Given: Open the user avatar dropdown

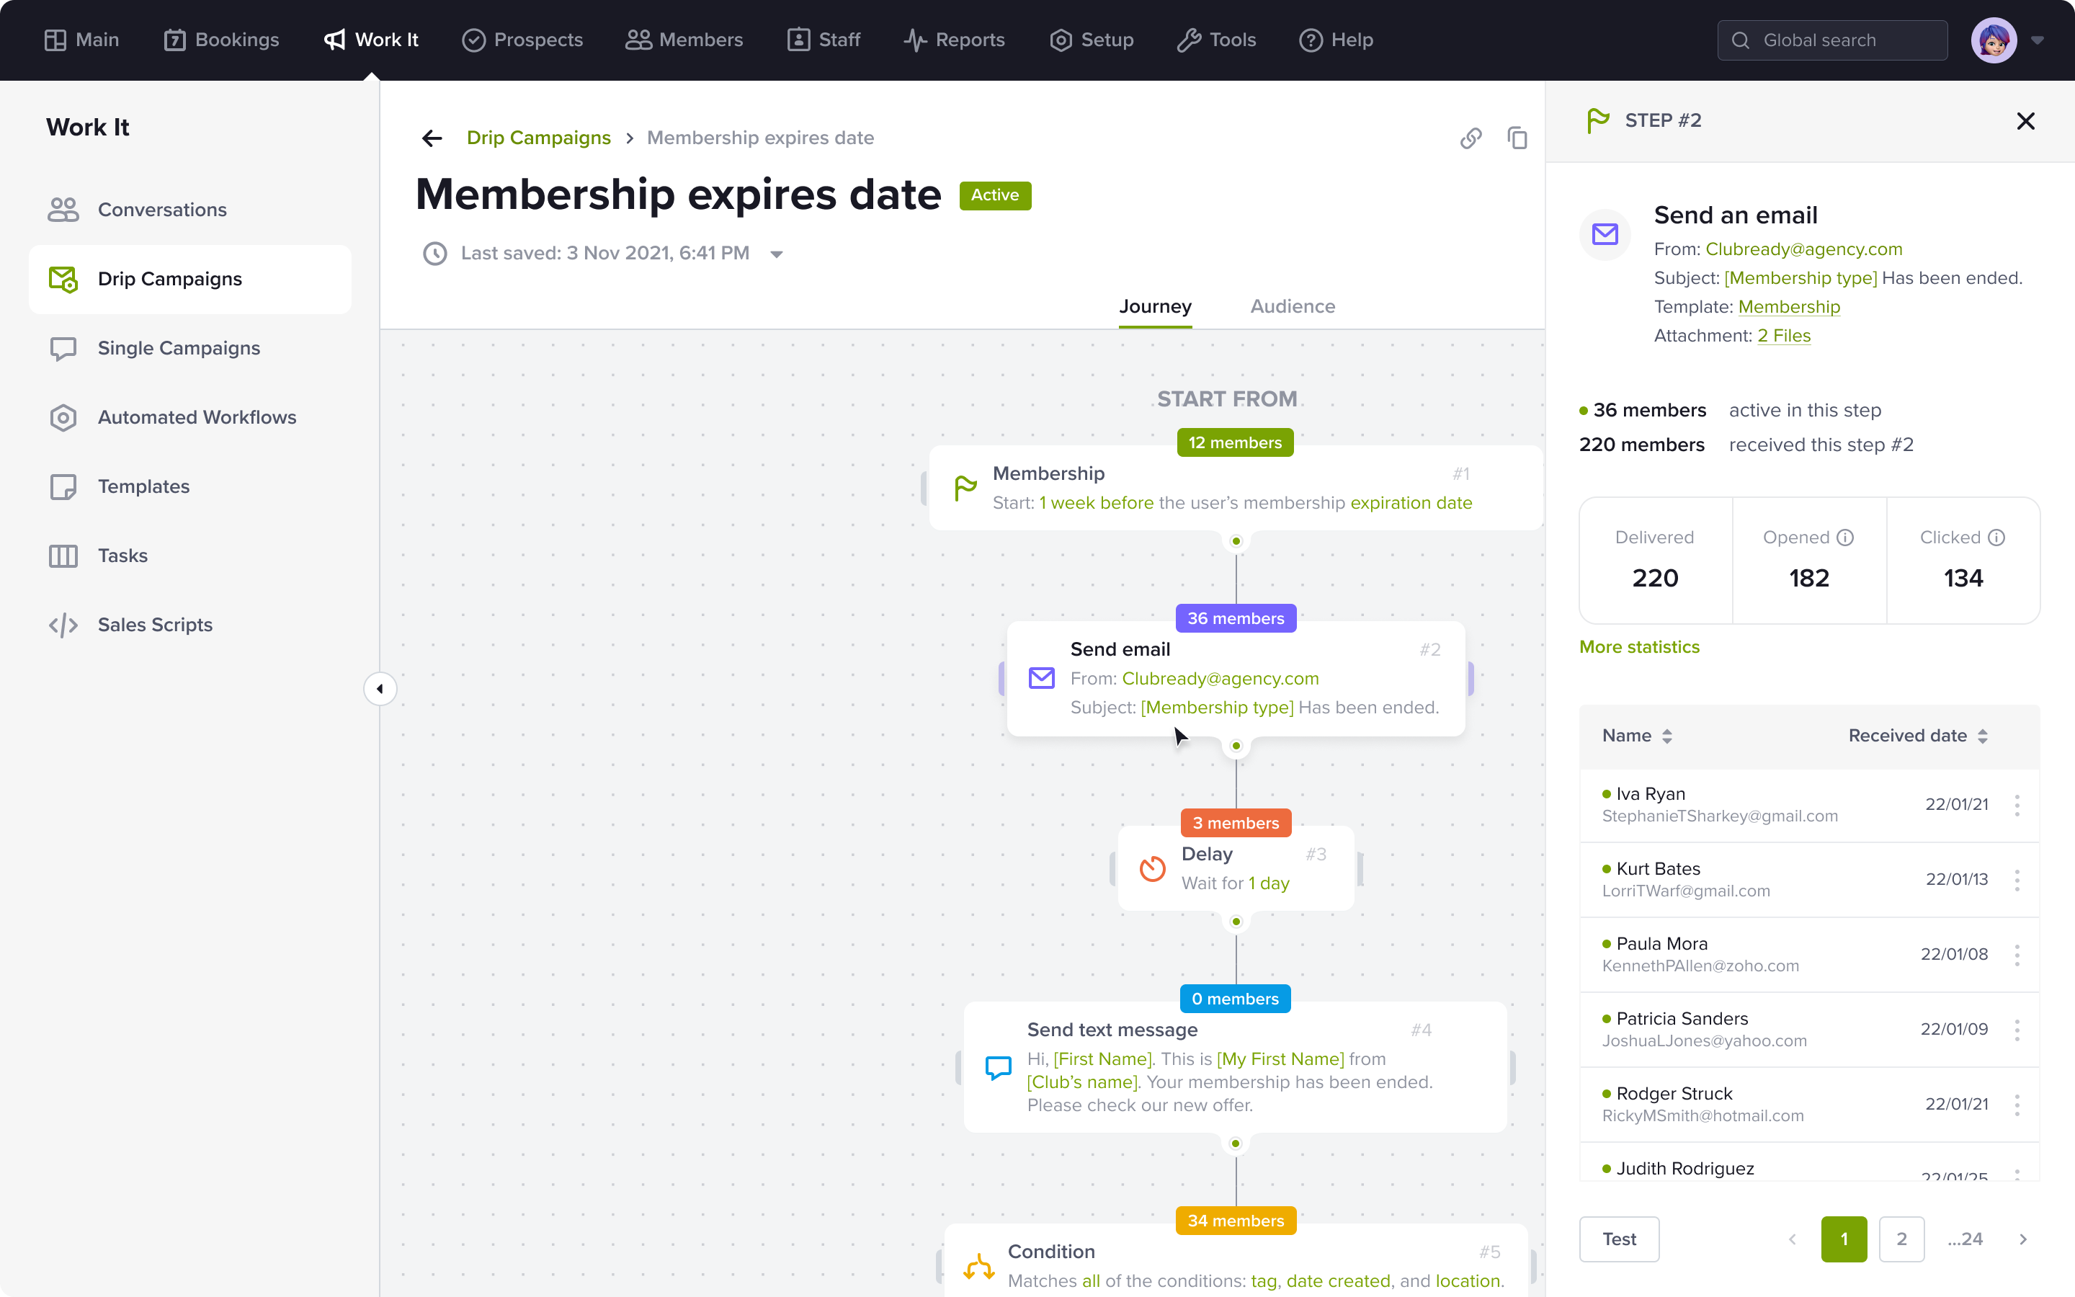Looking at the screenshot, I should tap(2039, 40).
